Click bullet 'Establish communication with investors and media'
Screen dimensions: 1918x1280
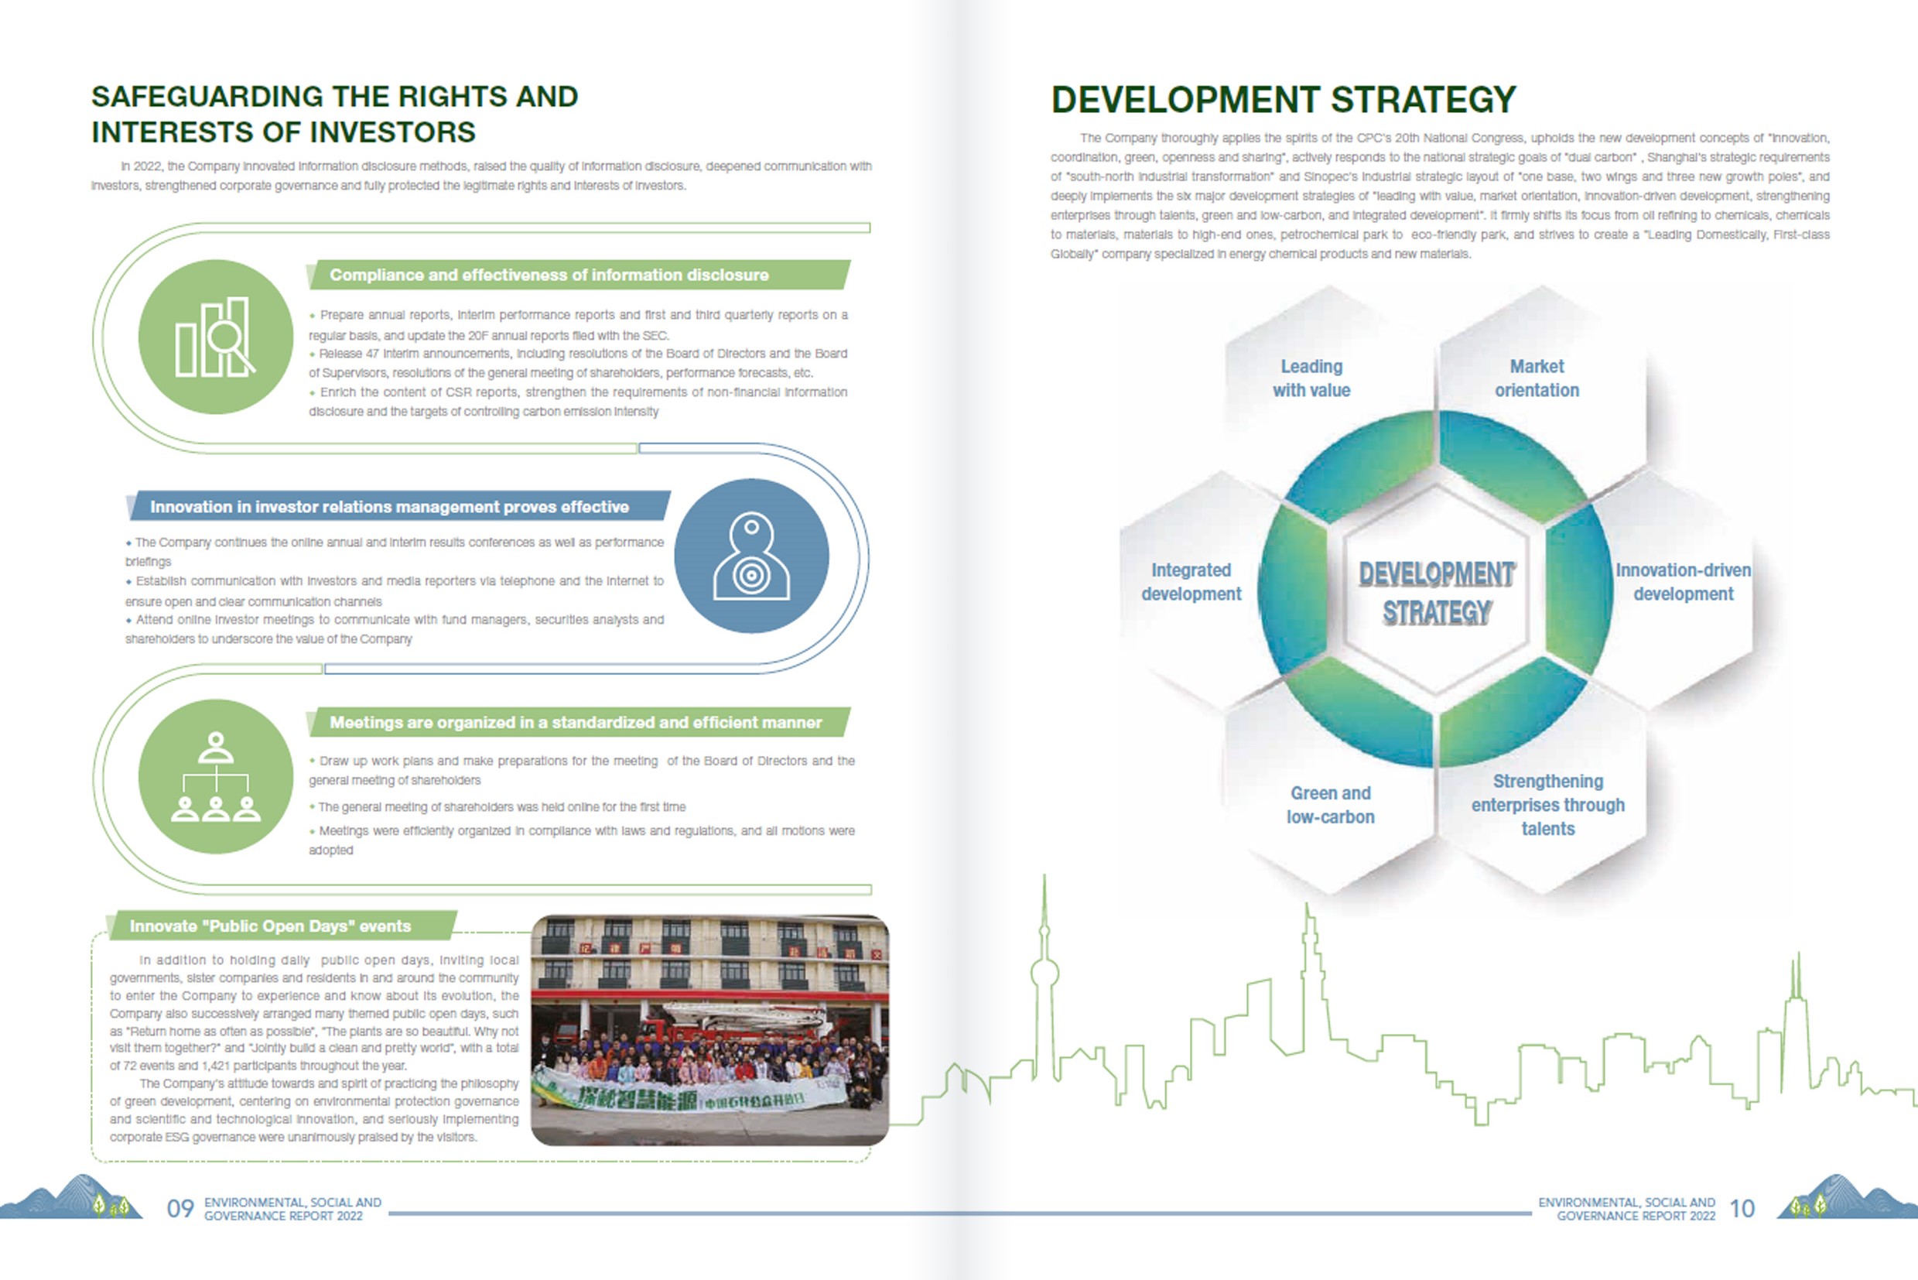[395, 591]
